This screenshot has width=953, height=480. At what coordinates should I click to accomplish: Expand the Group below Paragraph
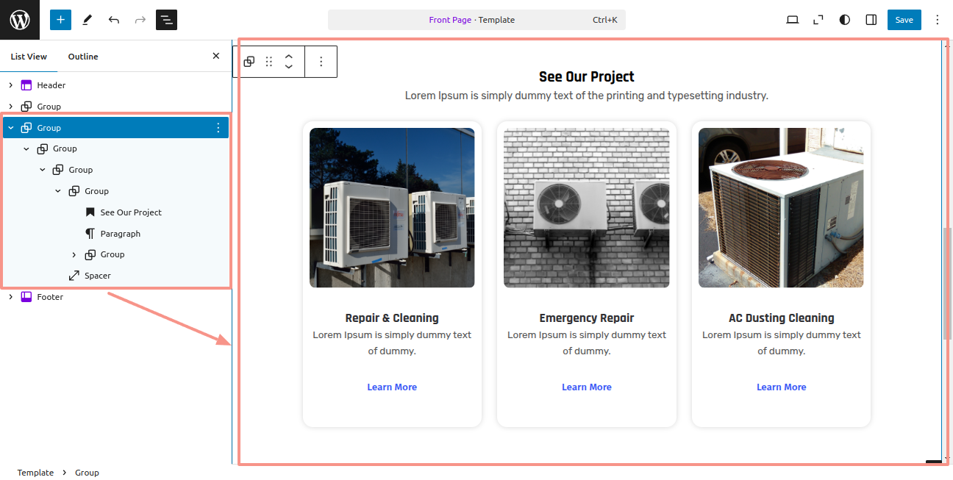74,255
